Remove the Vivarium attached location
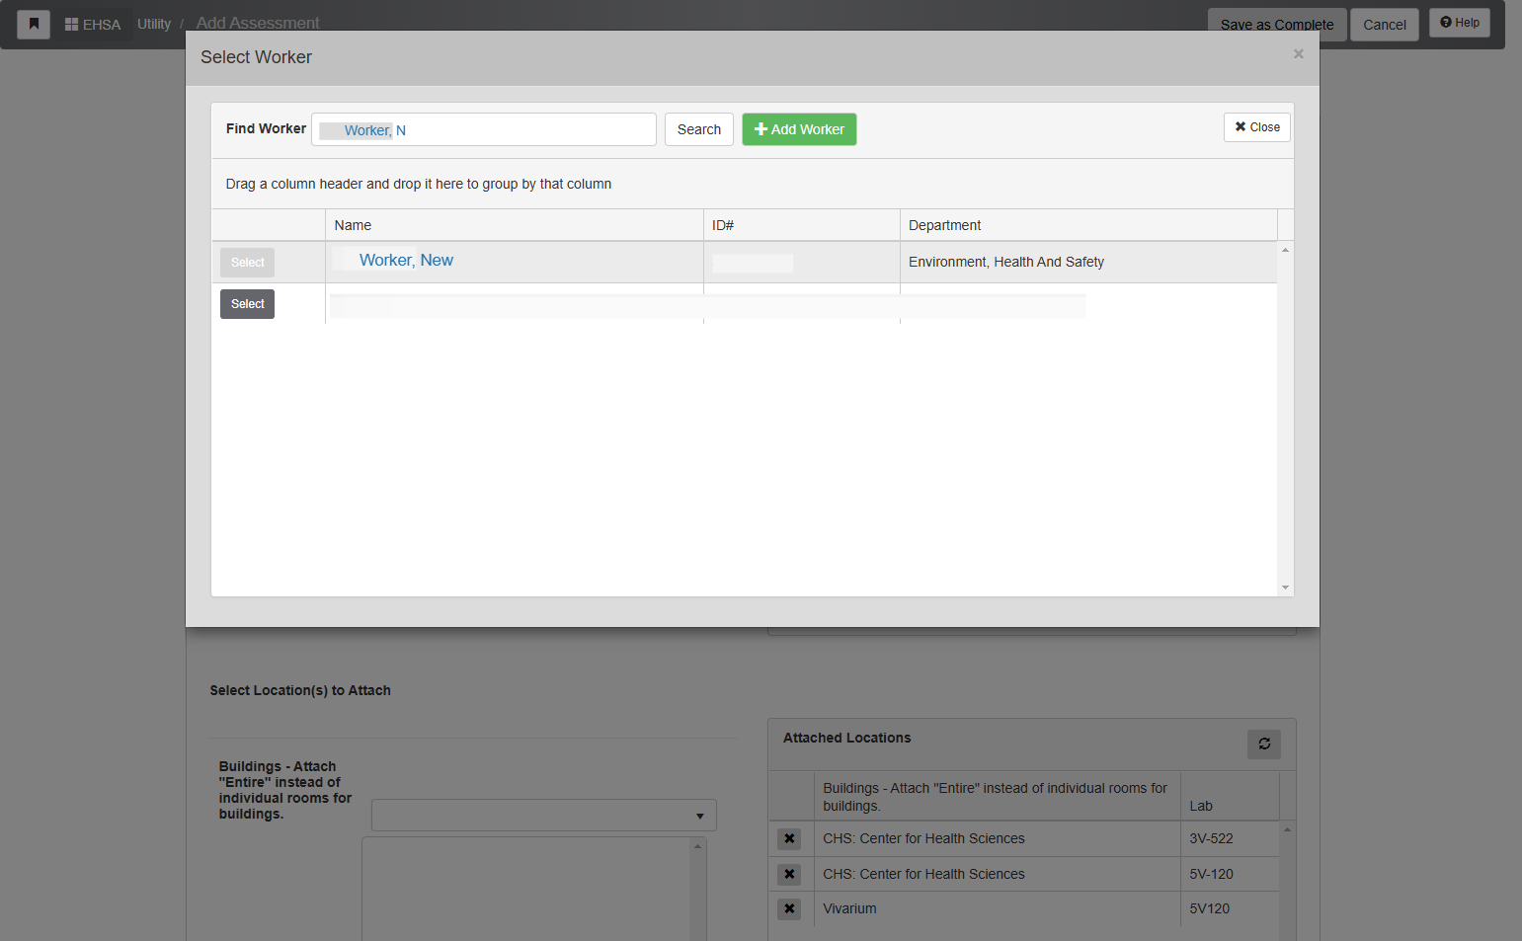 pyautogui.click(x=789, y=908)
